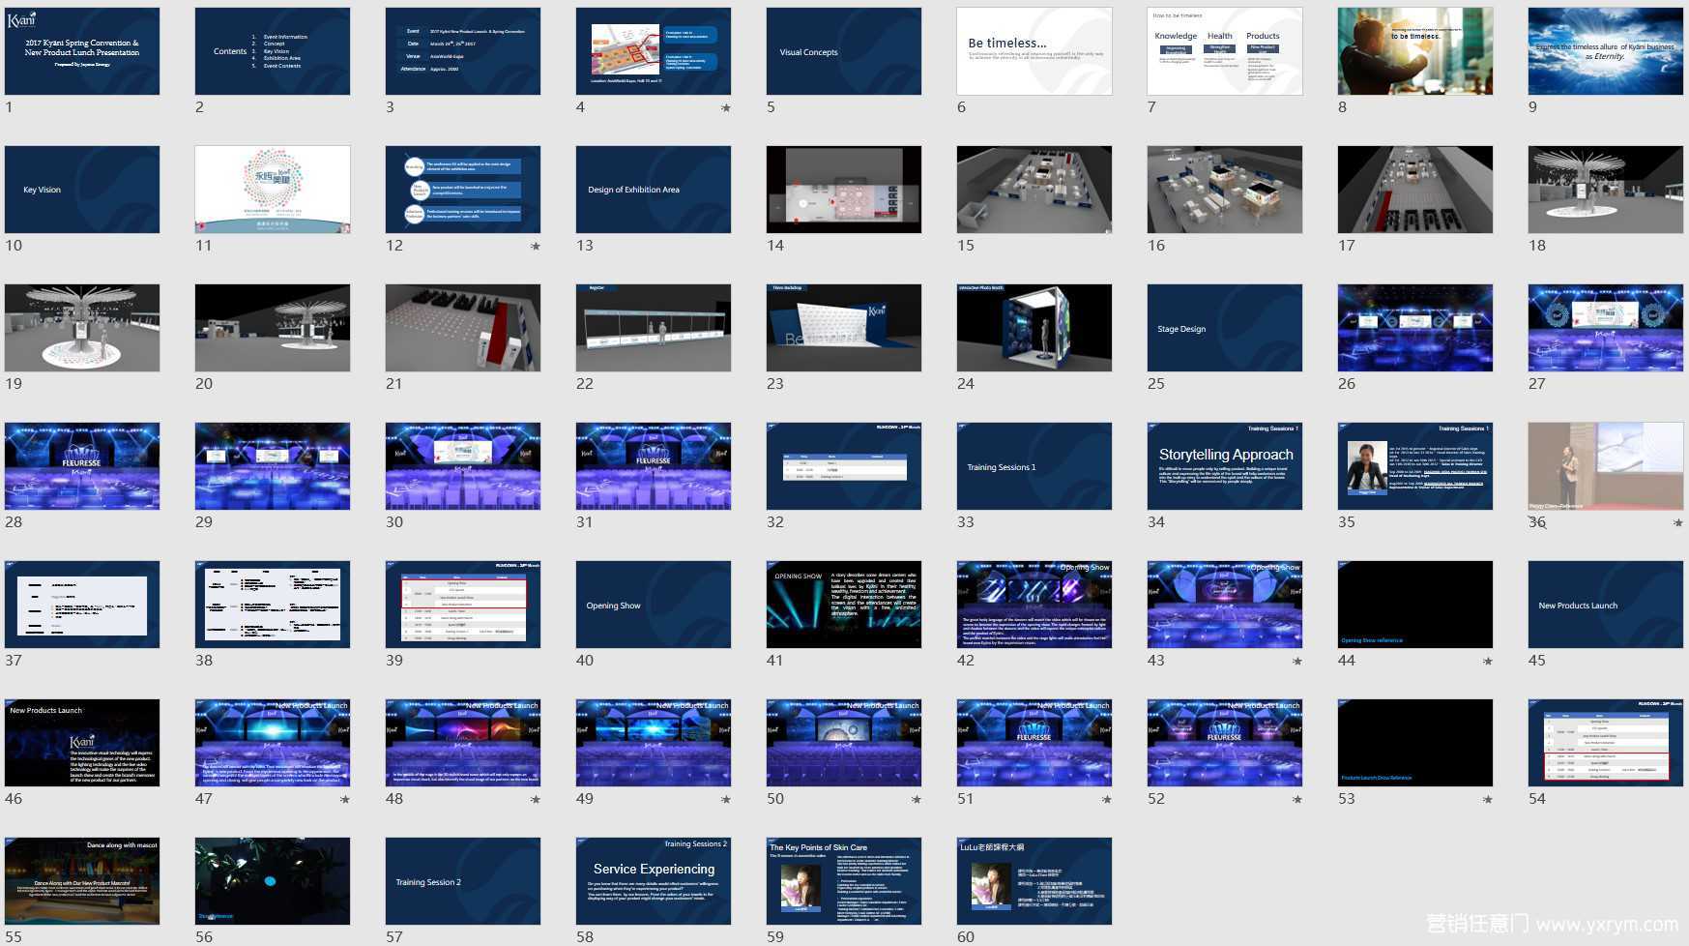1689x946 pixels.
Task: Select slide 45, the New Products Launch section slide
Action: (x=1606, y=605)
